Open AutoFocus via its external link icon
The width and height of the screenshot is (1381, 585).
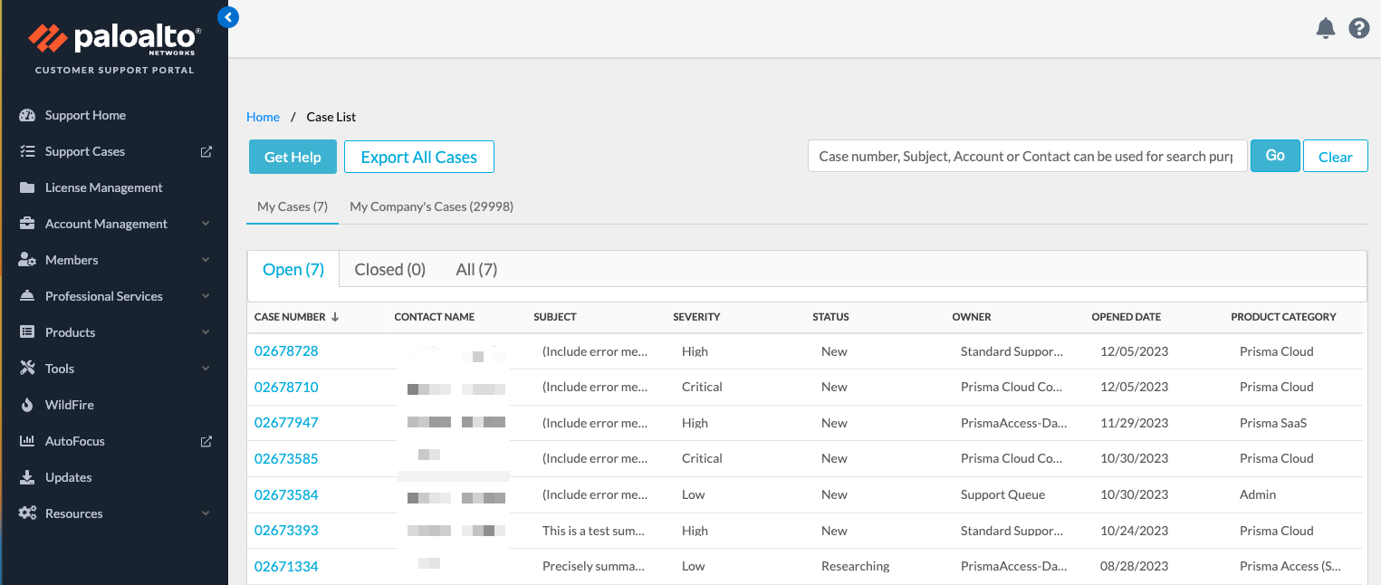(206, 440)
